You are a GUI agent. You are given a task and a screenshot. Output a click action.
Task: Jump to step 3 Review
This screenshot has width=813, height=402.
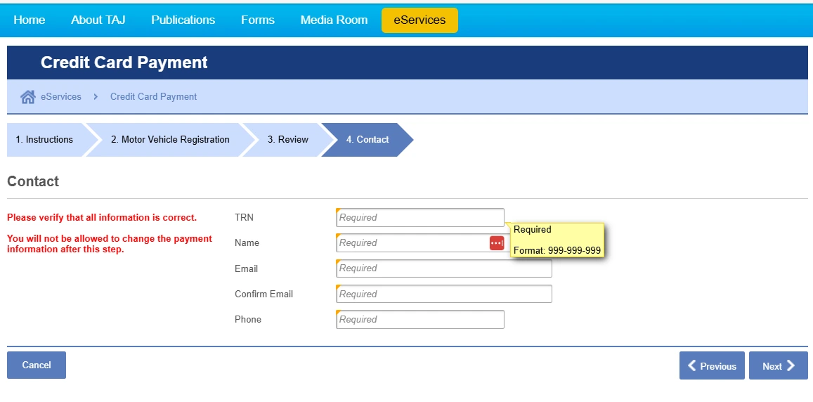[x=288, y=140]
